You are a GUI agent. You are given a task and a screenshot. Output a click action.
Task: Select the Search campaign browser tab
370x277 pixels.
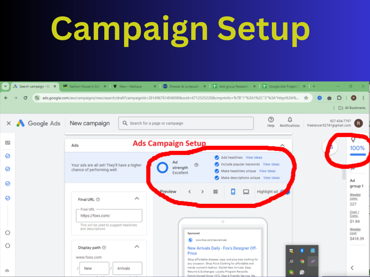coord(34,86)
